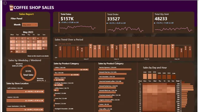
Task: Click the Total Sales sparkline chart
Action: pos(78,27)
